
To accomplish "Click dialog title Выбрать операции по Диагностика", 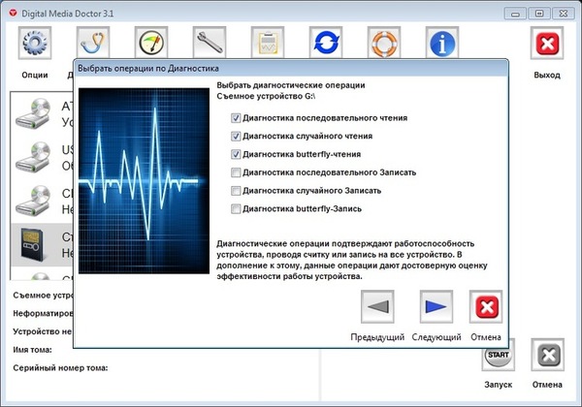I will [148, 69].
